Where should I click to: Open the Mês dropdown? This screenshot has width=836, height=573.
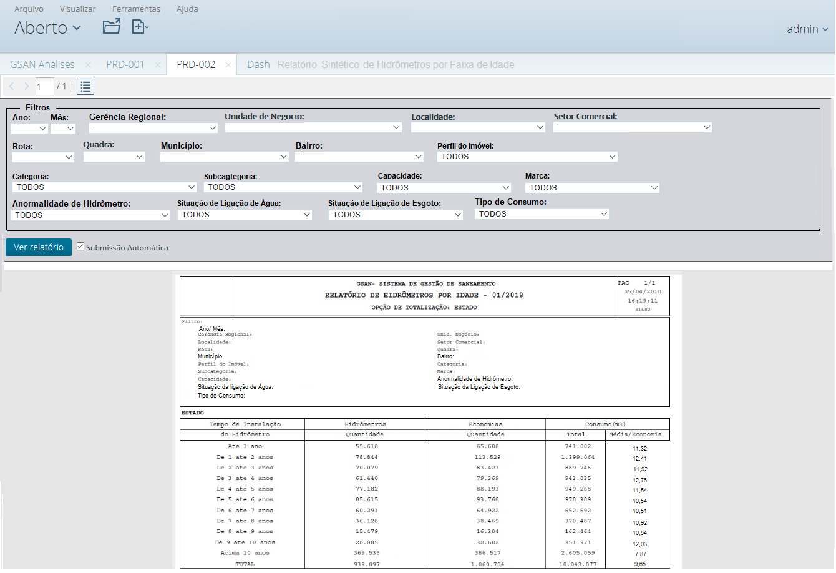(x=64, y=127)
